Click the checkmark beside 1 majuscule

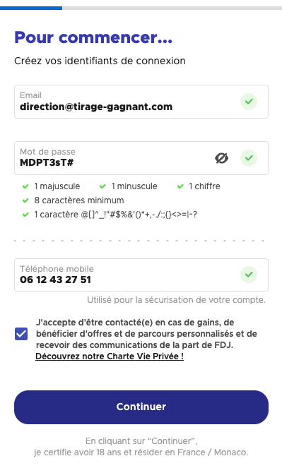pos(25,186)
